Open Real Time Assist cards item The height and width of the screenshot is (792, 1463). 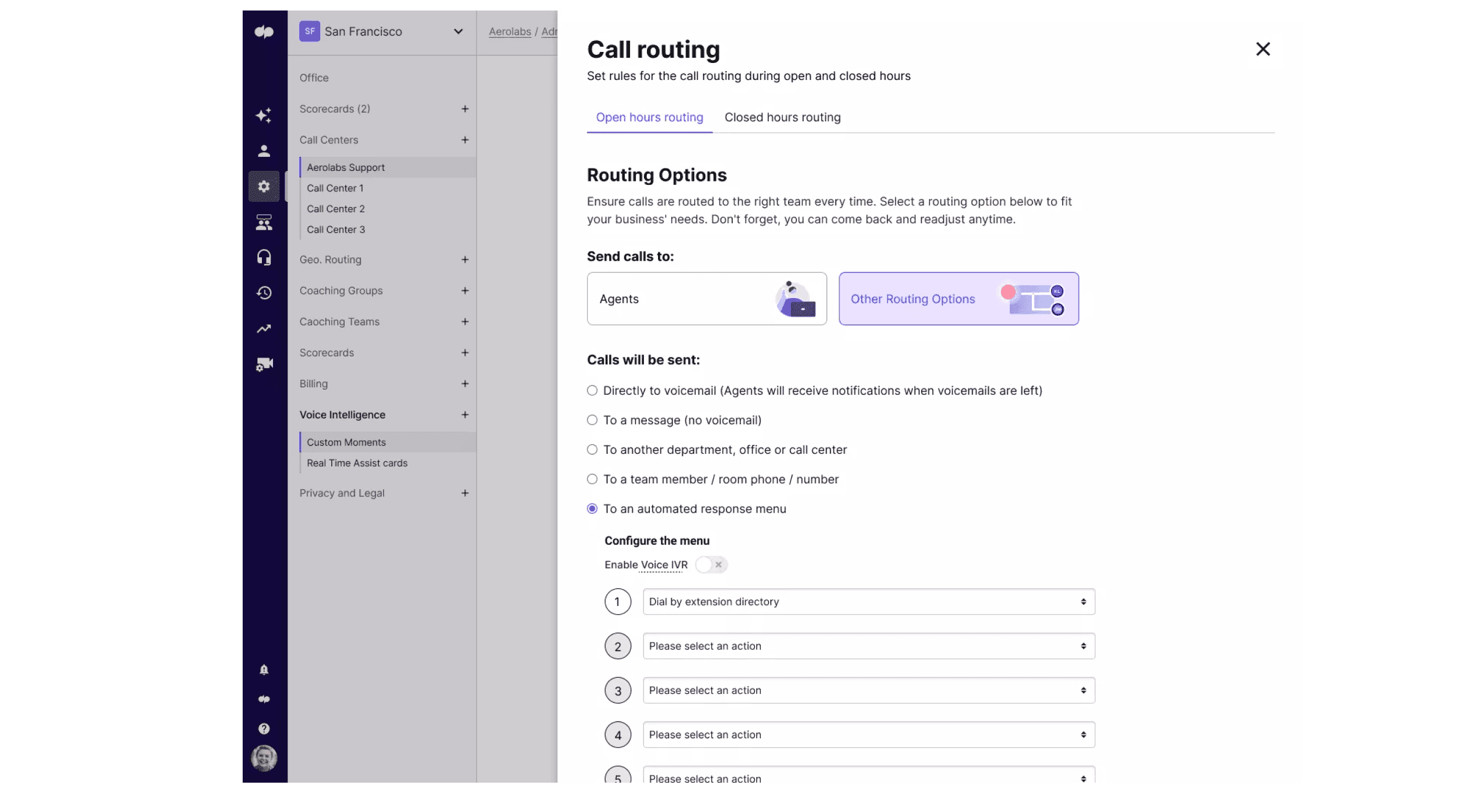pos(357,463)
